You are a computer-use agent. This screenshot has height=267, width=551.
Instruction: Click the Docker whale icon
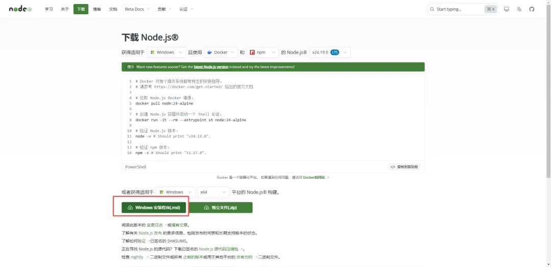coord(210,52)
